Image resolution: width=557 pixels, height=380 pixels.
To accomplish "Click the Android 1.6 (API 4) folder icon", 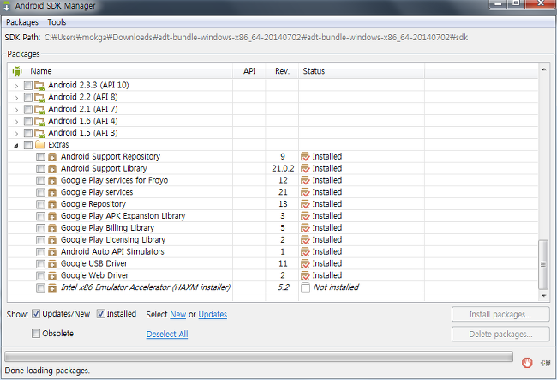I will tap(39, 121).
